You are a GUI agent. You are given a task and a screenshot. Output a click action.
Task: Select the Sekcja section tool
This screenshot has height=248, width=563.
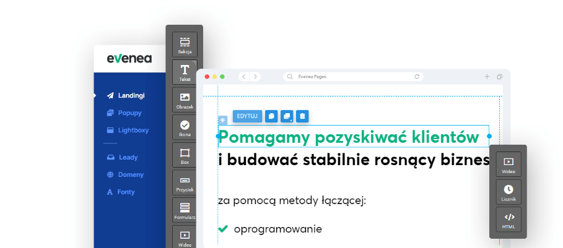[185, 45]
